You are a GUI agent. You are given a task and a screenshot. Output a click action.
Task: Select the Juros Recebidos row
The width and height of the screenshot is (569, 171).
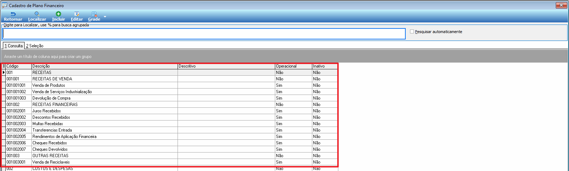tap(170, 111)
